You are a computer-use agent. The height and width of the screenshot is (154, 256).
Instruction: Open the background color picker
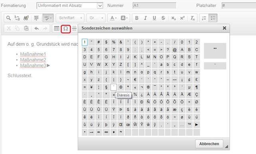(x=124, y=18)
